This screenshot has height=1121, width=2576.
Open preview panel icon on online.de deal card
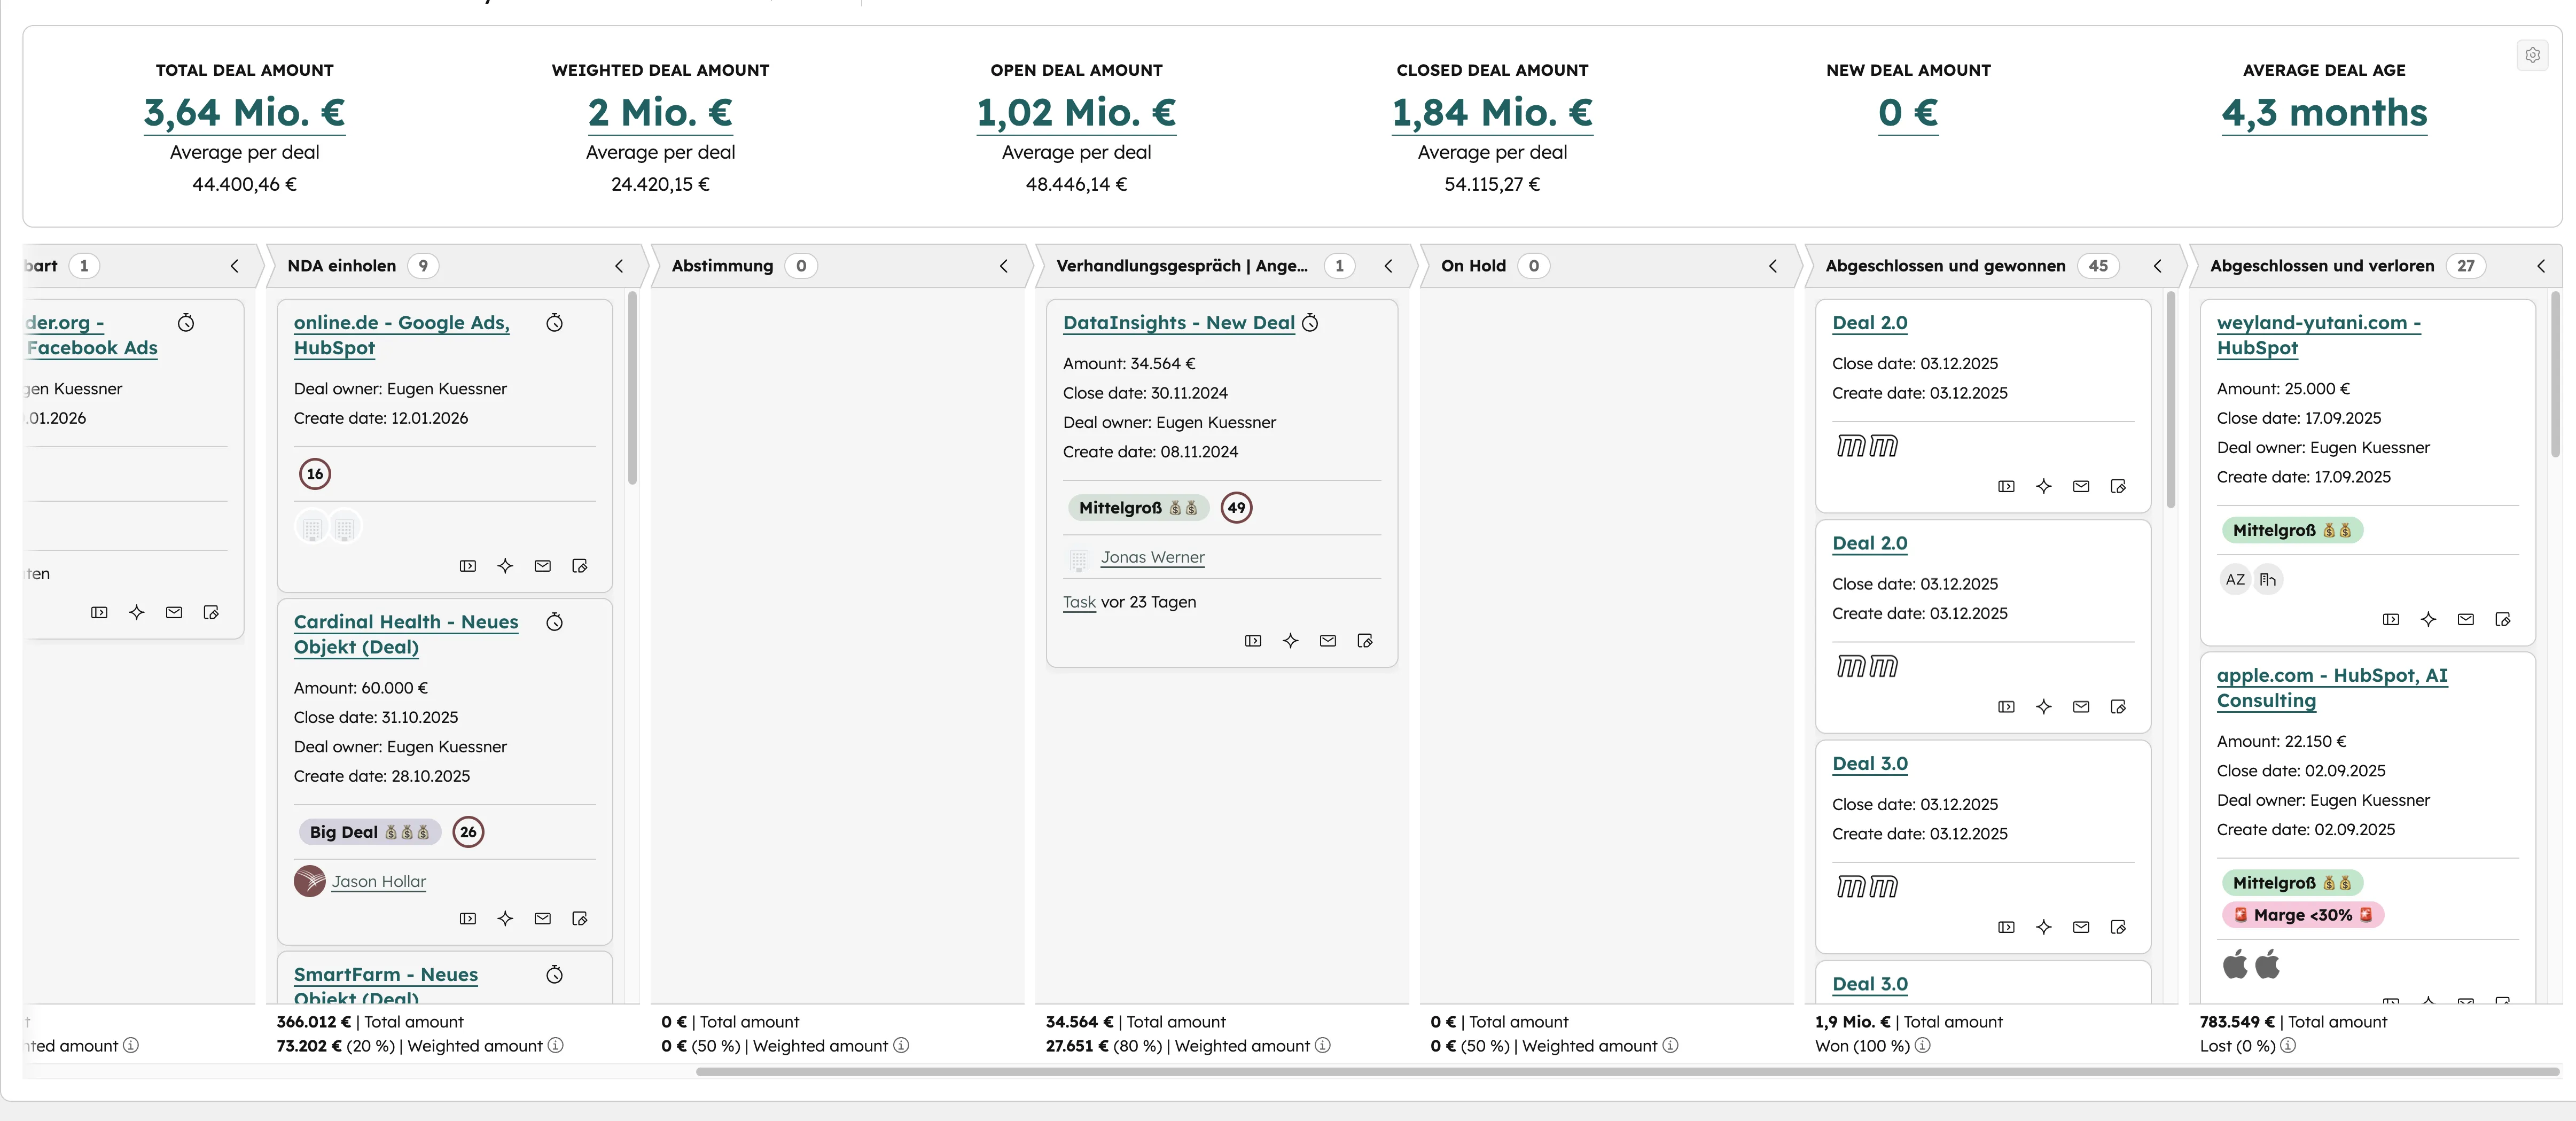467,566
